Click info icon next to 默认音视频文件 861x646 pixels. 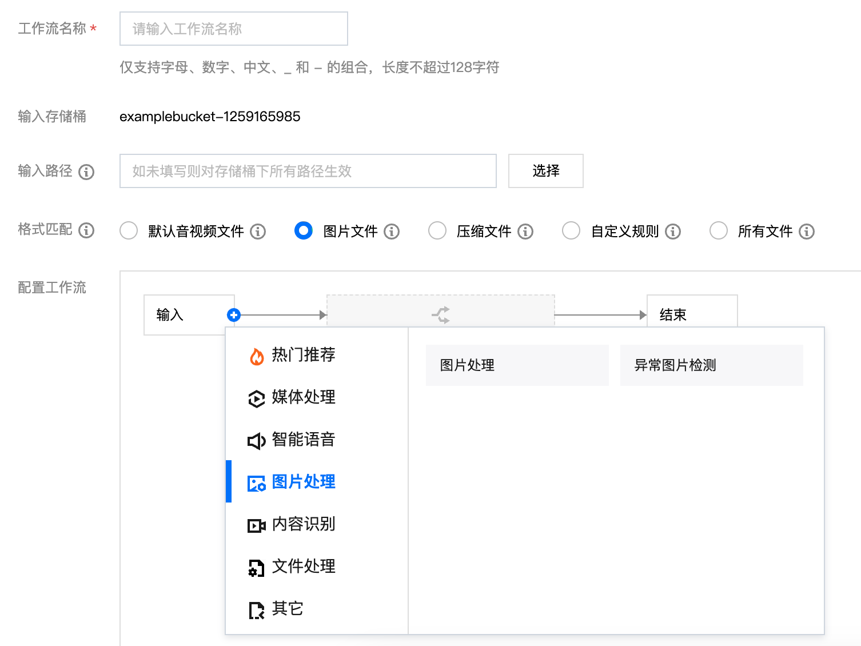point(258,232)
